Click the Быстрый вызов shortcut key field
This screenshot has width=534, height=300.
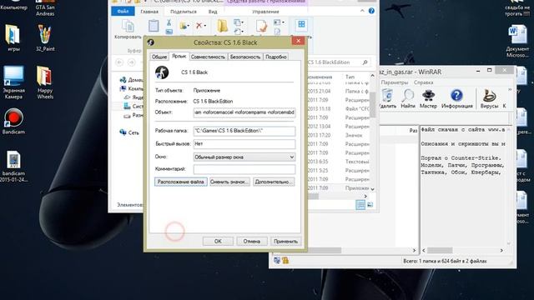(x=244, y=144)
